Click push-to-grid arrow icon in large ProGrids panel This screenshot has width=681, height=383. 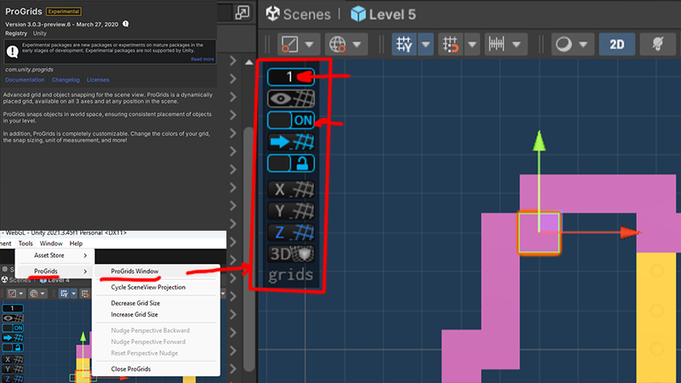(x=290, y=141)
